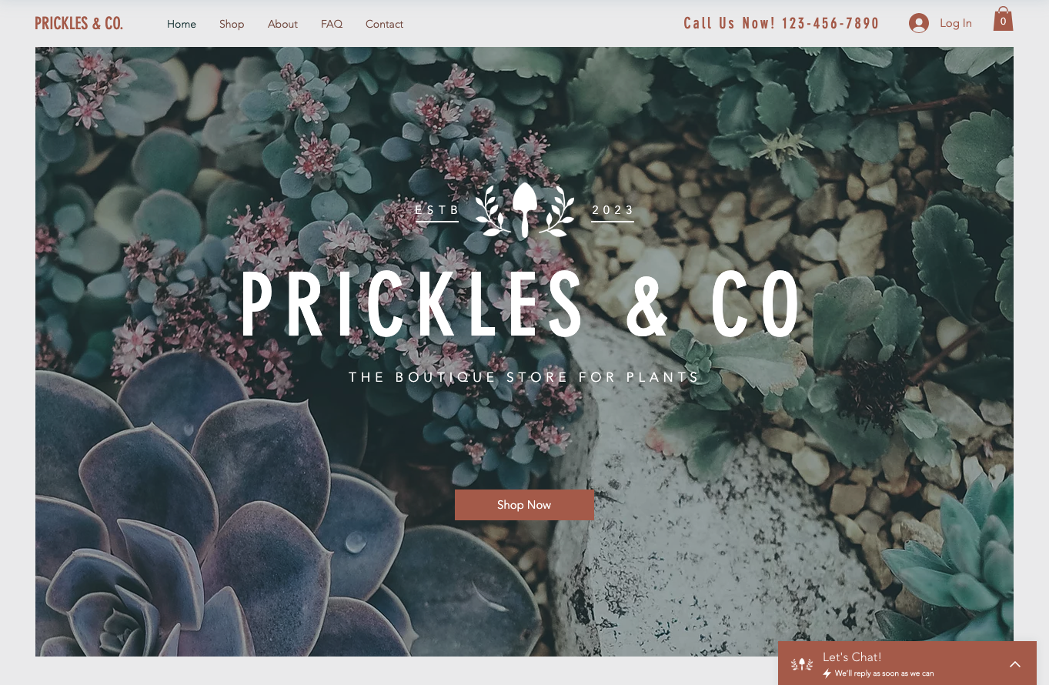
Task: Click the 2023 year text in hero
Action: coord(613,209)
